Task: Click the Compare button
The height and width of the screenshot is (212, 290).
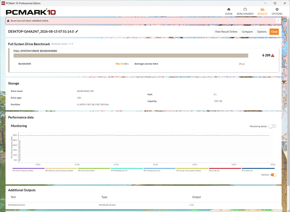Action: coord(247,32)
